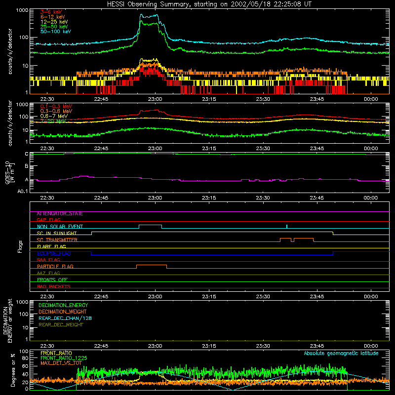This screenshot has width=395, height=395.
Task: Click the HESSI Observing Summary title text
Action: (209, 4)
